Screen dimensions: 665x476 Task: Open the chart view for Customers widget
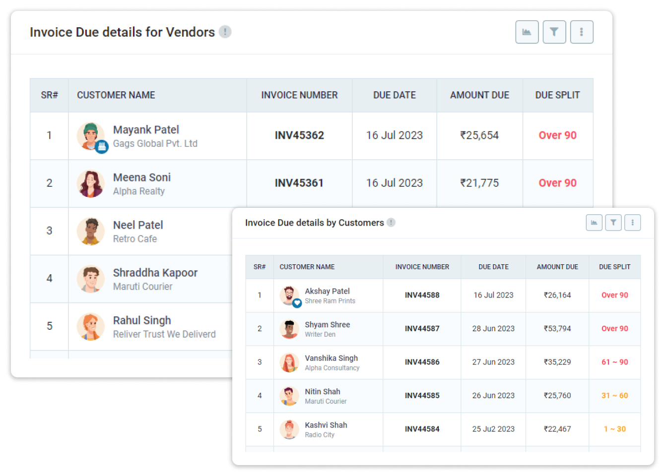(x=594, y=223)
